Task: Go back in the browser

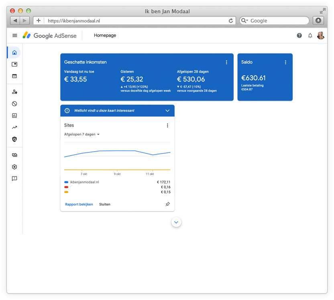Action: [x=15, y=21]
